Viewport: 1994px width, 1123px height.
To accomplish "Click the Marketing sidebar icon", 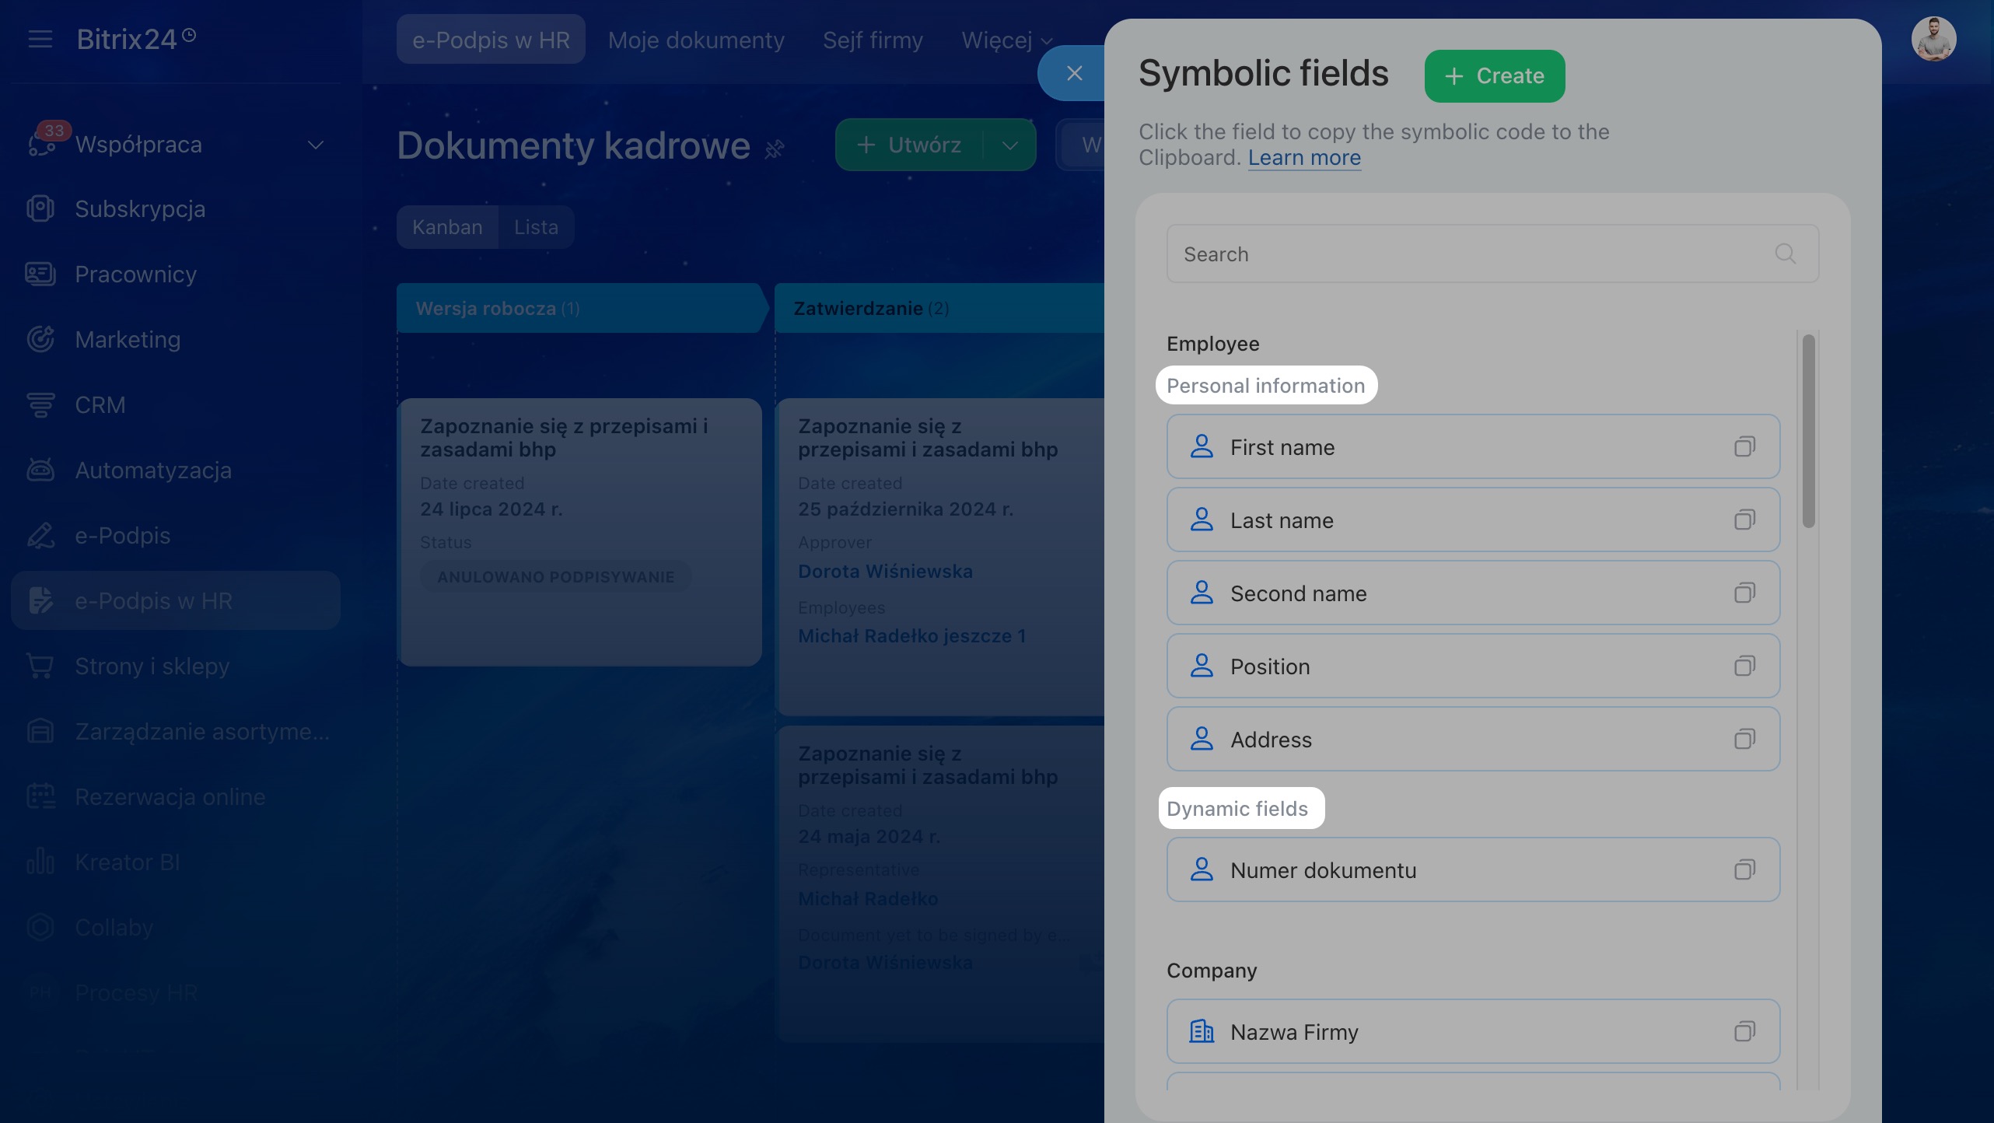I will pos(40,339).
